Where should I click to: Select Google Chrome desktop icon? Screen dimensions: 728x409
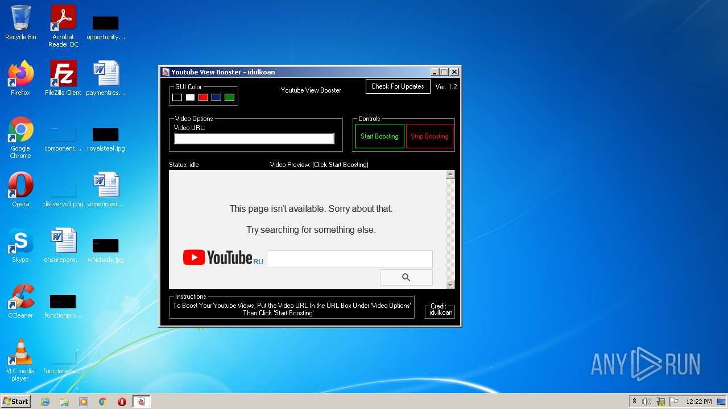click(x=20, y=137)
